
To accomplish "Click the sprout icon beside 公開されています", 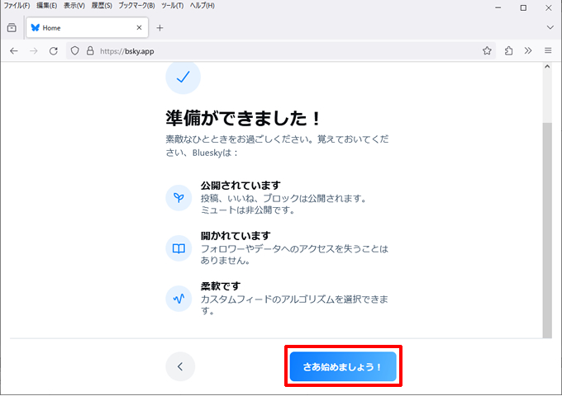I will 179,198.
